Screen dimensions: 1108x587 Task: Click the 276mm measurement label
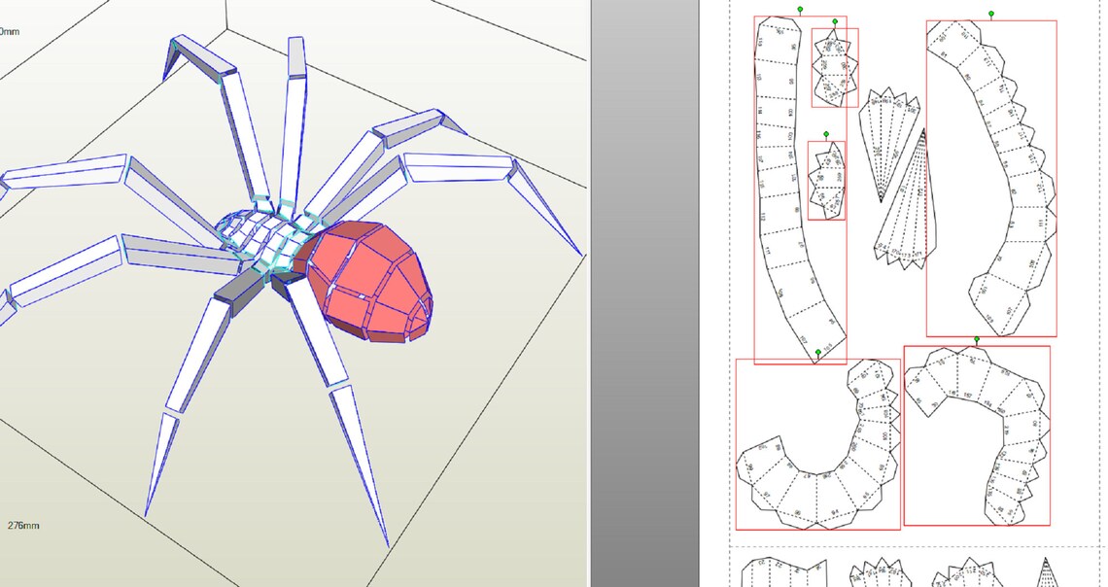pyautogui.click(x=21, y=526)
